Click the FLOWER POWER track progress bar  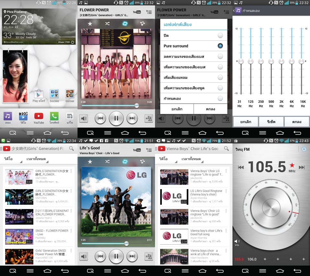click(116, 105)
